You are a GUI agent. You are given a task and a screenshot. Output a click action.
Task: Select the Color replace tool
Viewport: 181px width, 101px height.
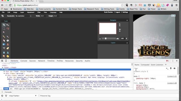coord(4,48)
